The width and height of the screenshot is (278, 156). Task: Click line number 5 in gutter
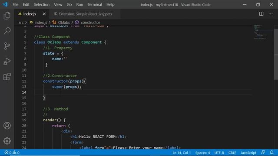point(25,42)
